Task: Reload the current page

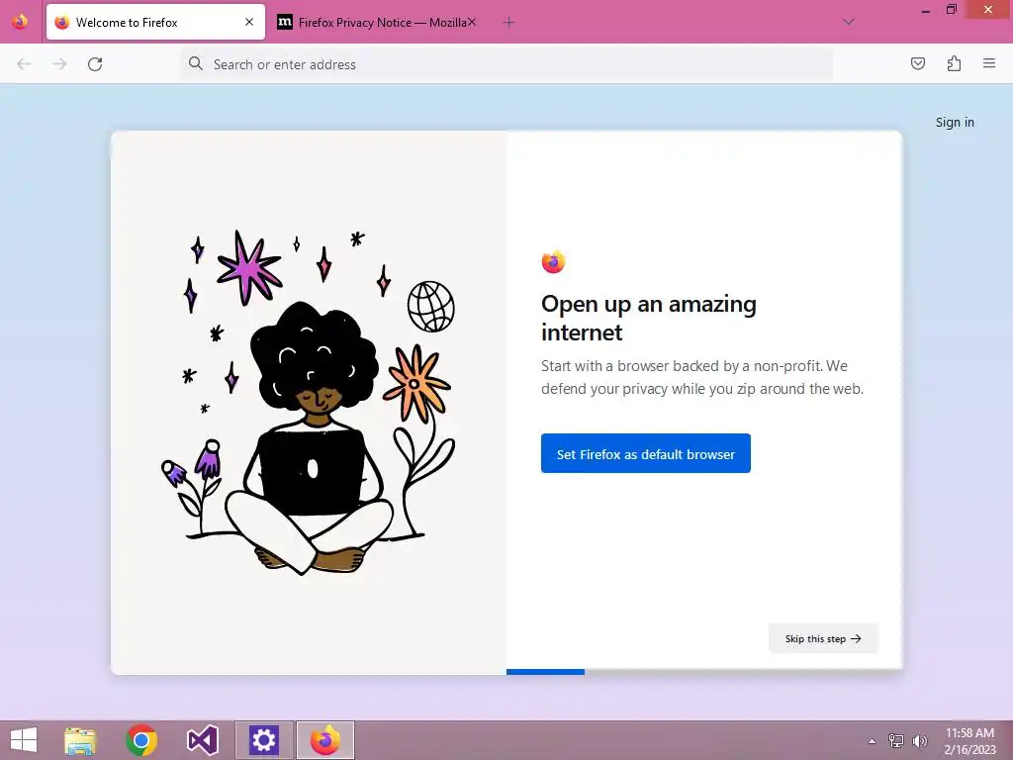Action: (x=95, y=64)
